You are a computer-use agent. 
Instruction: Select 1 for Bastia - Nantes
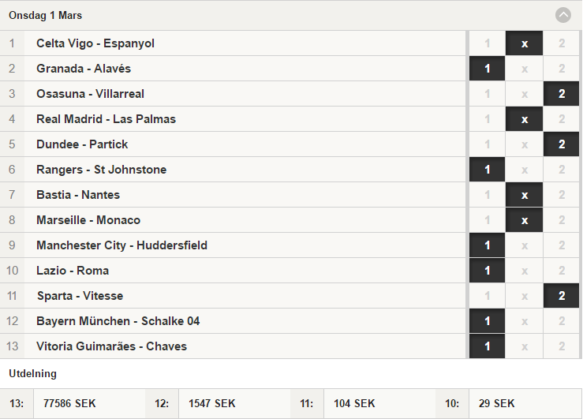487,195
